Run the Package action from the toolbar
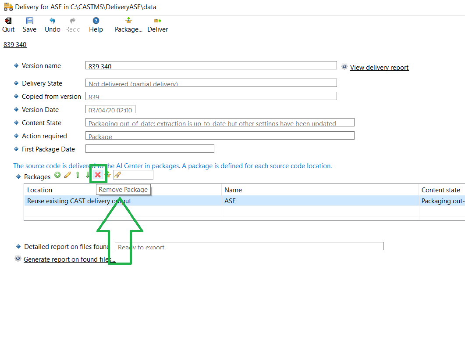 click(x=128, y=21)
